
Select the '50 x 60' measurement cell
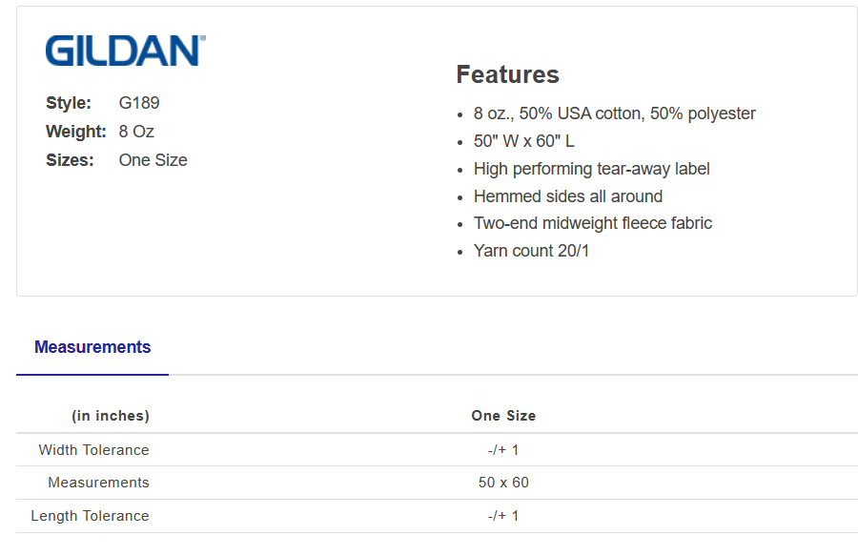pyautogui.click(x=503, y=483)
